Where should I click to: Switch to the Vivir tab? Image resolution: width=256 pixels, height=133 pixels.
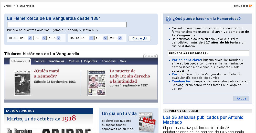coord(123,61)
